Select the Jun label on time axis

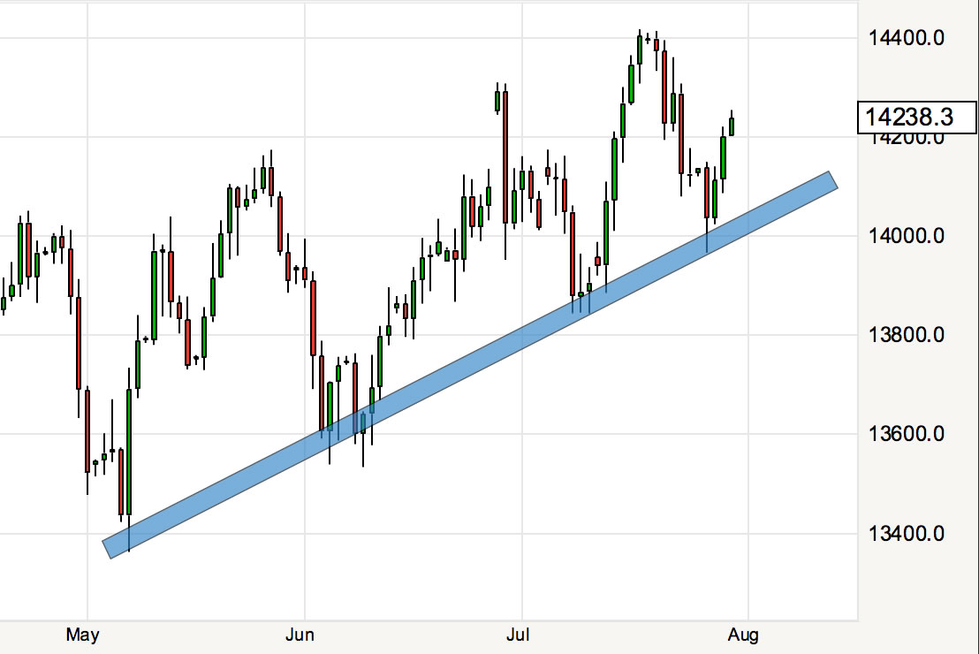(300, 635)
